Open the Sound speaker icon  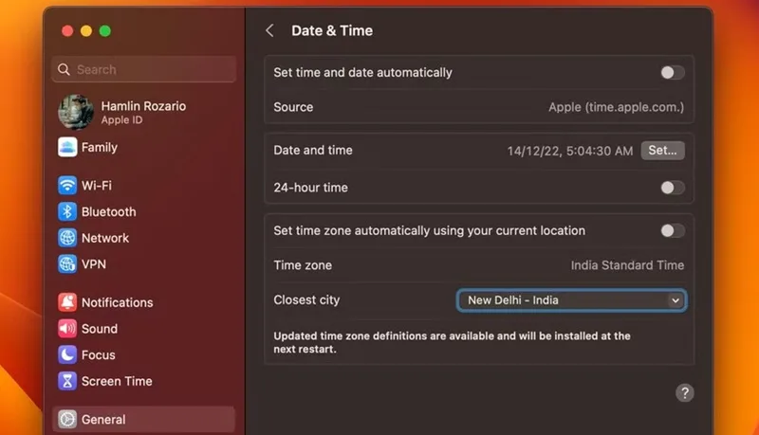[x=67, y=329]
